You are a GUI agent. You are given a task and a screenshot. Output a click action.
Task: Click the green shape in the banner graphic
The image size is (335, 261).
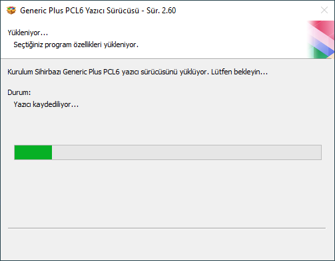click(x=320, y=53)
